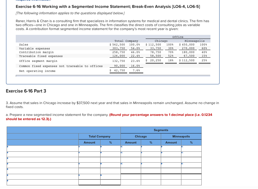Viewport: 258px width, 189px height.
Task: Click the blue triangle in the top Minneapolis % cell
Action: (x=182, y=147)
